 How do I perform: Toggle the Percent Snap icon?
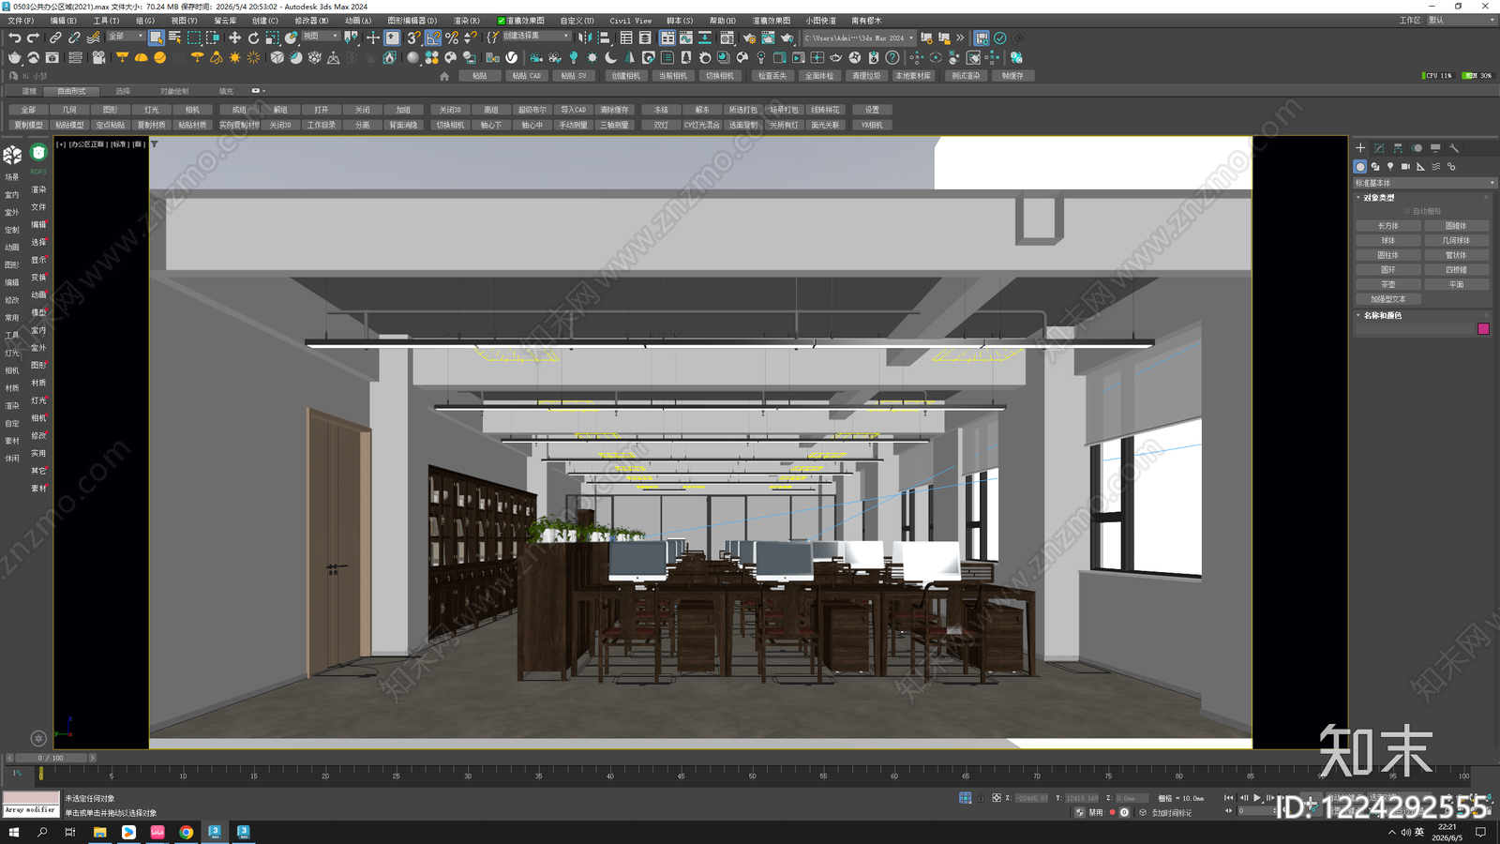point(452,38)
